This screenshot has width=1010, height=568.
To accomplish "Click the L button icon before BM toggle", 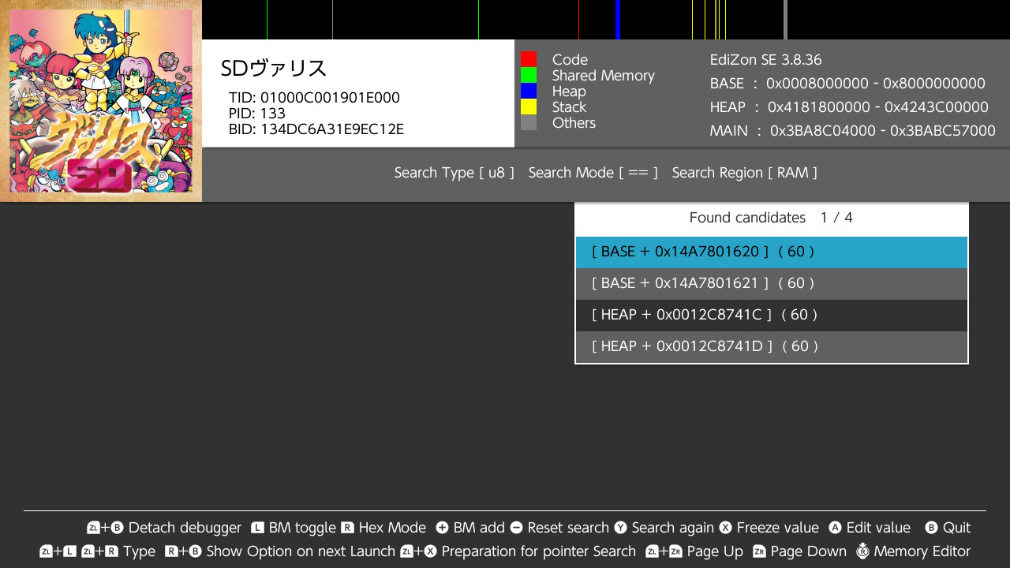I will (257, 528).
